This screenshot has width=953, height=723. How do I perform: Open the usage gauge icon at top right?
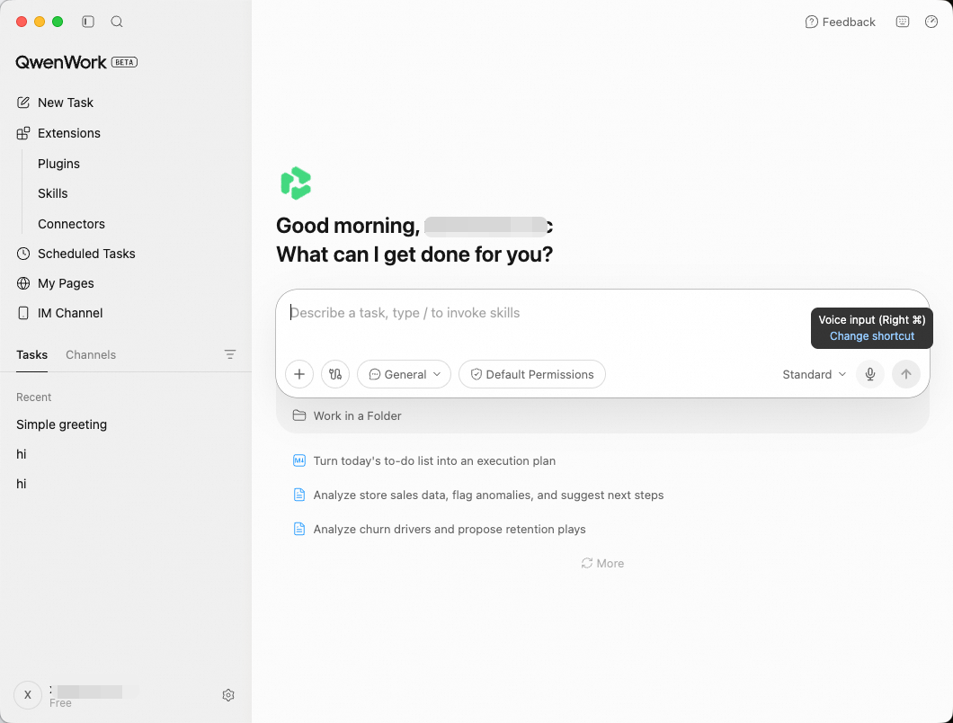point(931,22)
